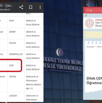102x103 pixels.
Task: Open the Anasayfa breadcrumb link
Action: (x=90, y=47)
